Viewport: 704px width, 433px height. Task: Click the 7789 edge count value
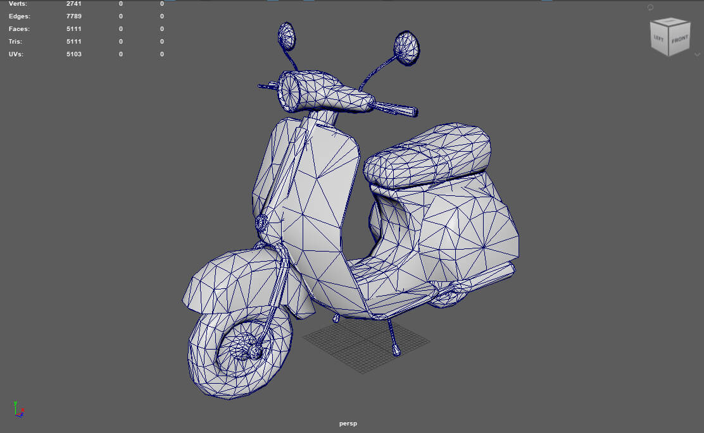(74, 16)
